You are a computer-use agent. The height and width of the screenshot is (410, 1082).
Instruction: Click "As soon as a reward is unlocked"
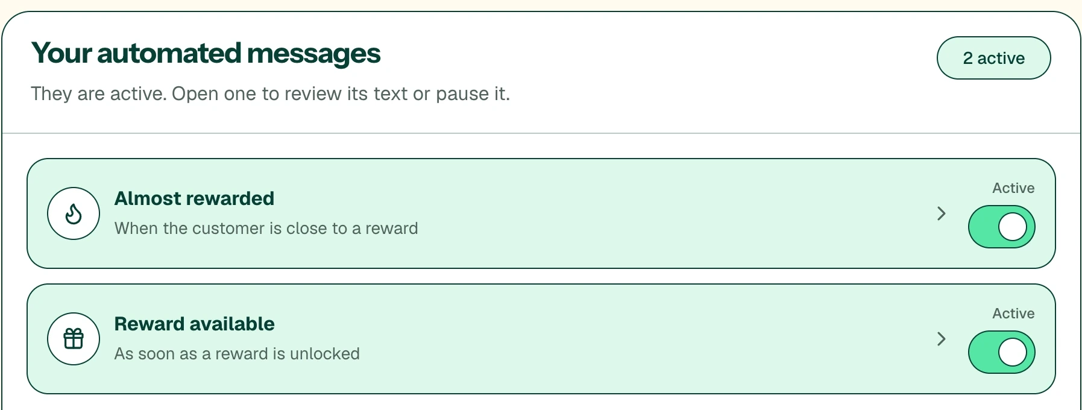pyautogui.click(x=237, y=354)
